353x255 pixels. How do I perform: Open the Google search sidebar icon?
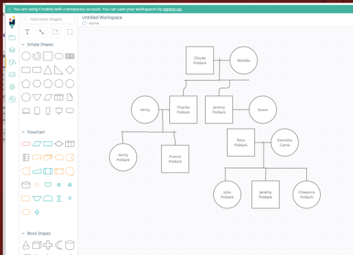coord(12,87)
